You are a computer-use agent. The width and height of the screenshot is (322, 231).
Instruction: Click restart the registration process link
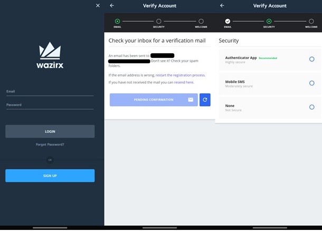click(x=180, y=75)
